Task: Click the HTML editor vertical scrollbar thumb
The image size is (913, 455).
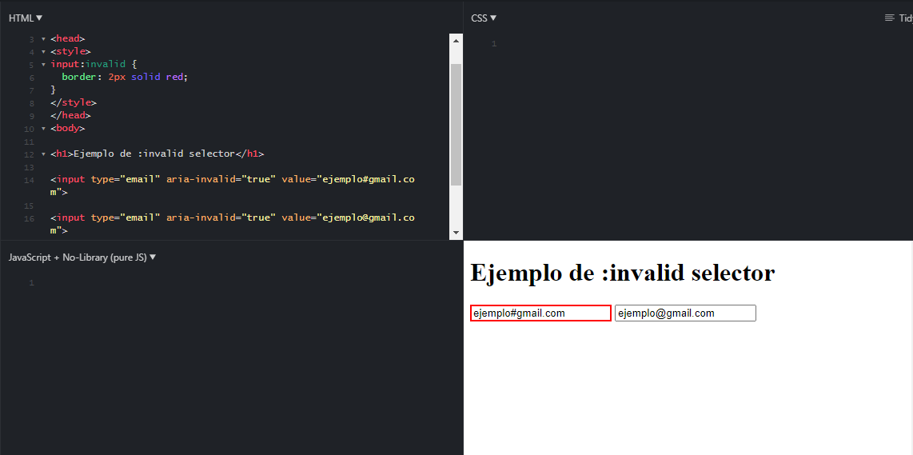Action: (456, 124)
